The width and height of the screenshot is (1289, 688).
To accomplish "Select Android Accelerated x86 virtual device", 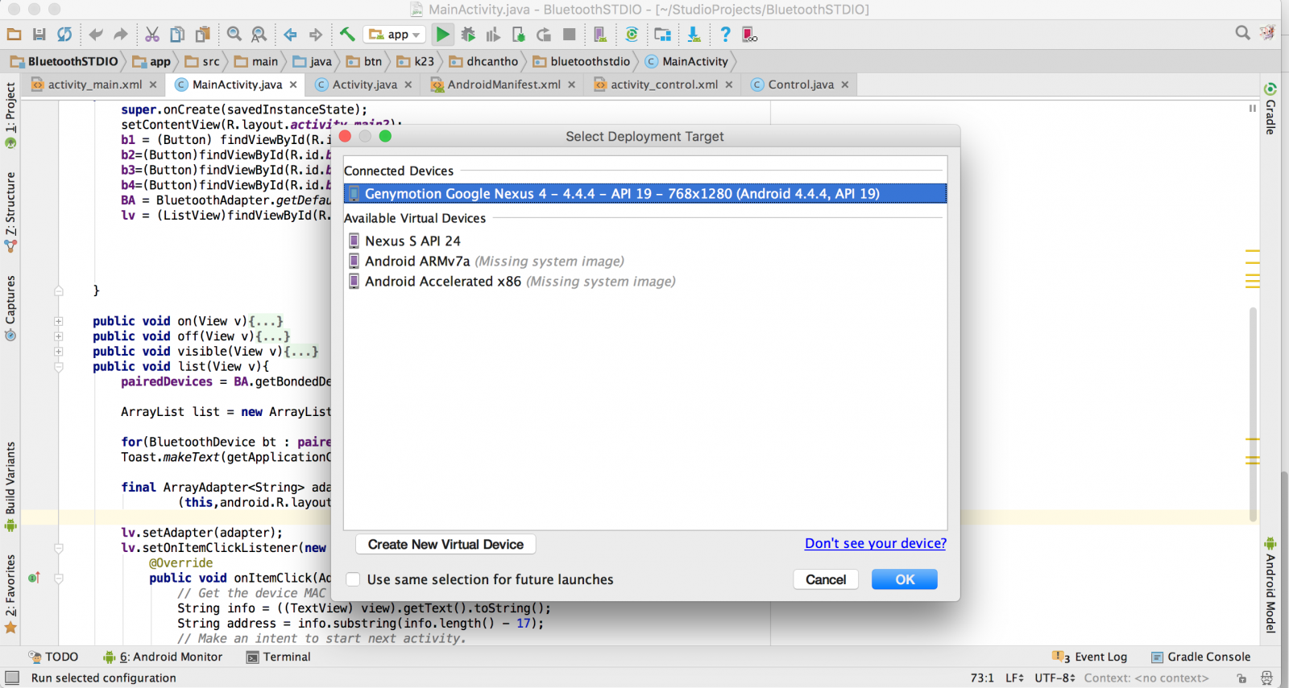I will click(644, 281).
